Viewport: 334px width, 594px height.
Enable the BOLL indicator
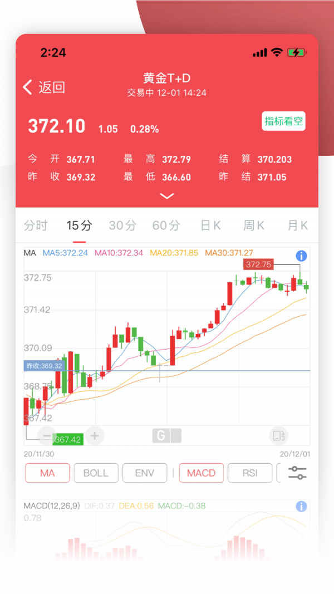tap(96, 473)
